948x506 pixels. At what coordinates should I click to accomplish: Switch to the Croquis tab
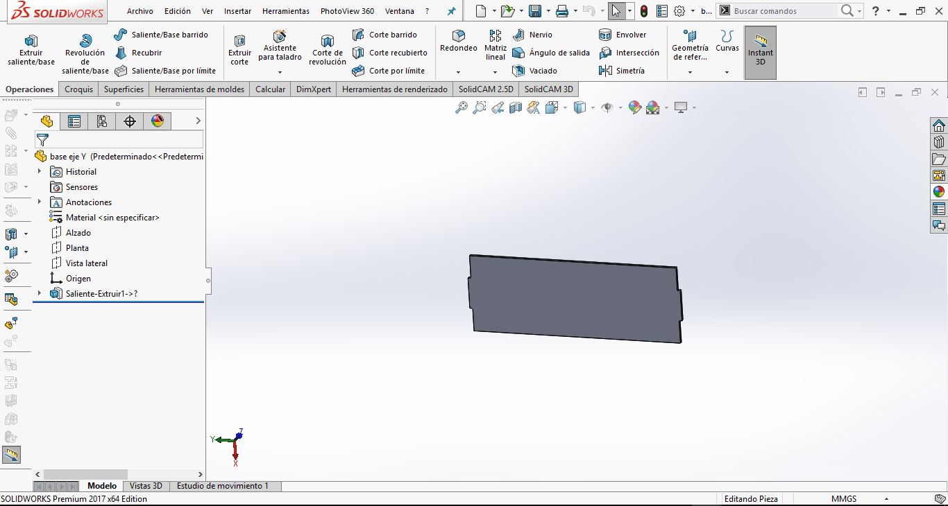[79, 89]
